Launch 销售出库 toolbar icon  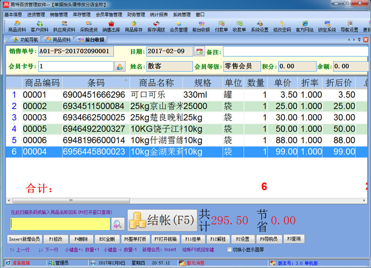click(111, 26)
